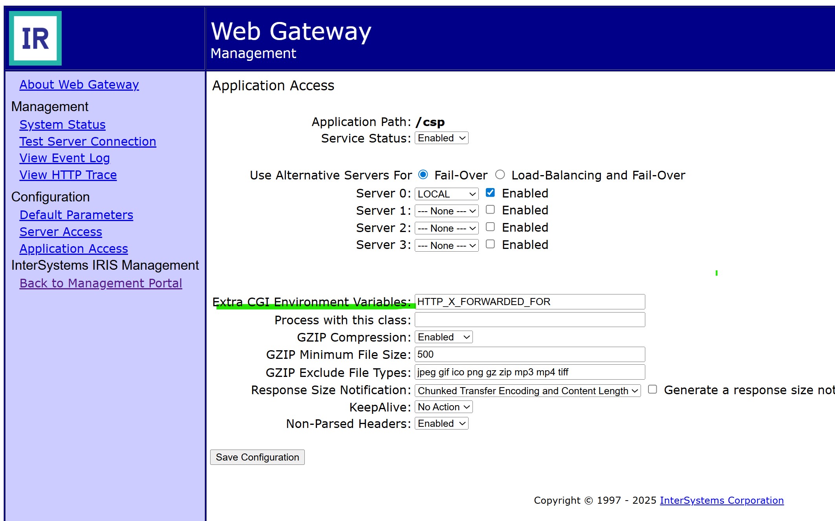Uncheck Server 0 Enabled checkbox

pyautogui.click(x=490, y=192)
